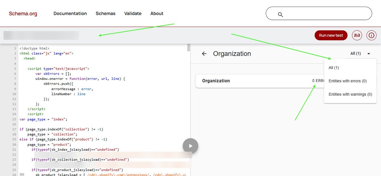Go back using the arrow next to Organization

point(204,54)
